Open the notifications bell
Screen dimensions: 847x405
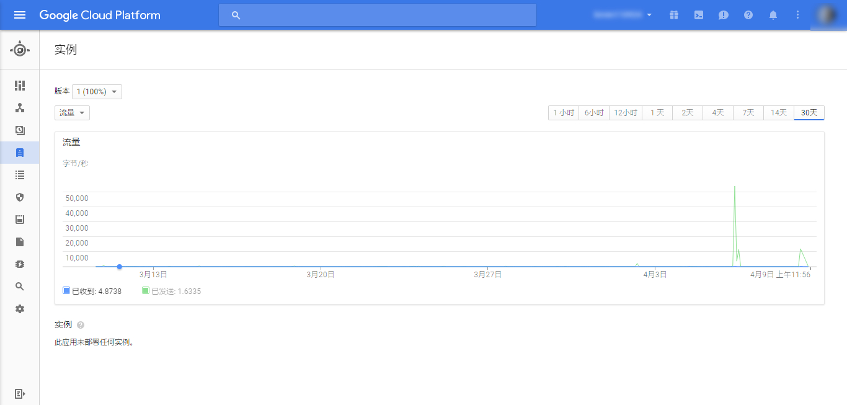[773, 15]
